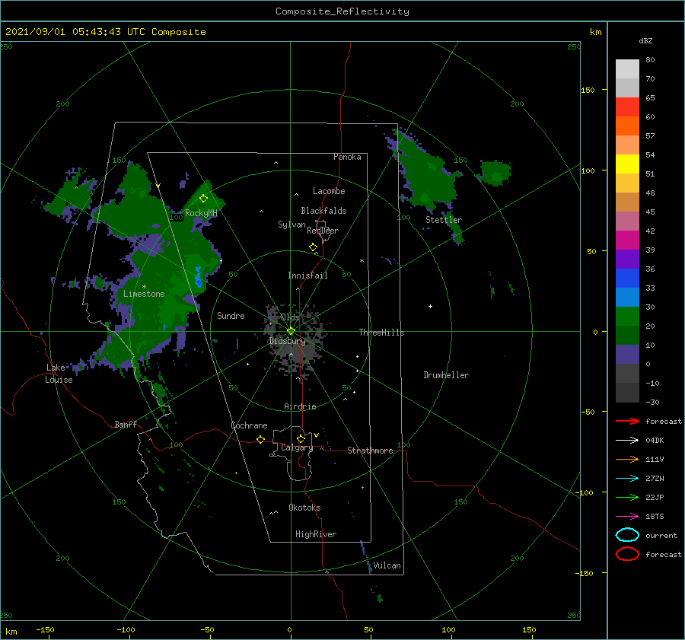Click the Okotoks city label
685x640 pixels.
304,508
